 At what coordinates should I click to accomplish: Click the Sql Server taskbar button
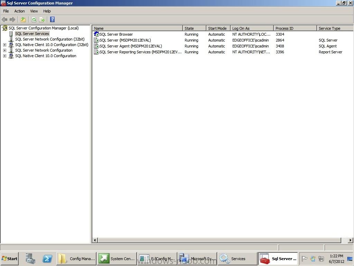[x=278, y=258]
